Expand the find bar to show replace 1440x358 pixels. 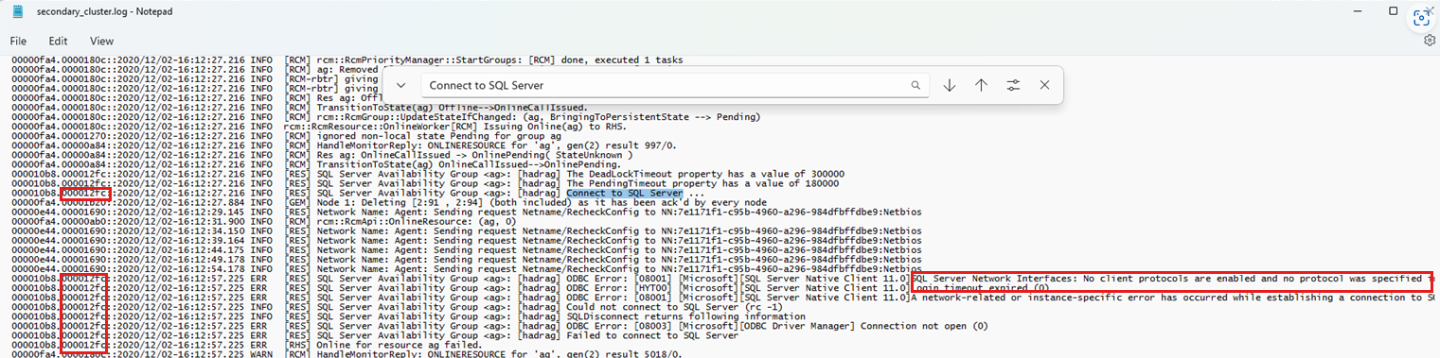tap(400, 85)
